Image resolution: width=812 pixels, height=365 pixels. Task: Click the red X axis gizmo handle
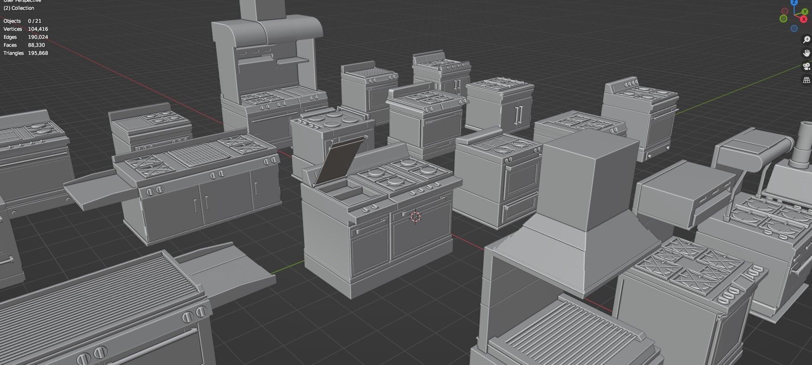pos(804,19)
